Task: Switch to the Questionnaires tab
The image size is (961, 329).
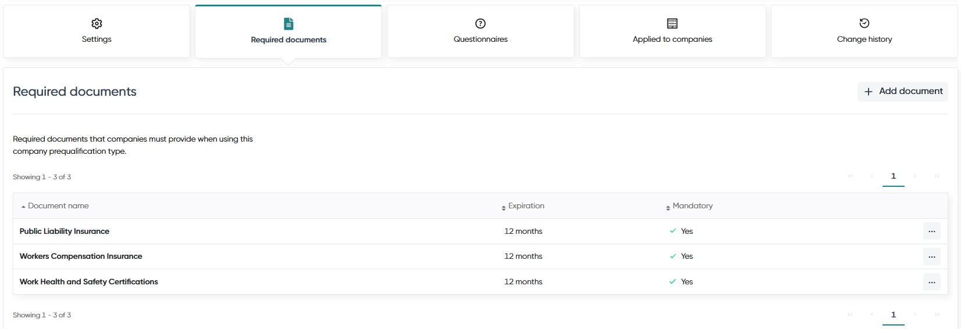Action: click(x=480, y=31)
